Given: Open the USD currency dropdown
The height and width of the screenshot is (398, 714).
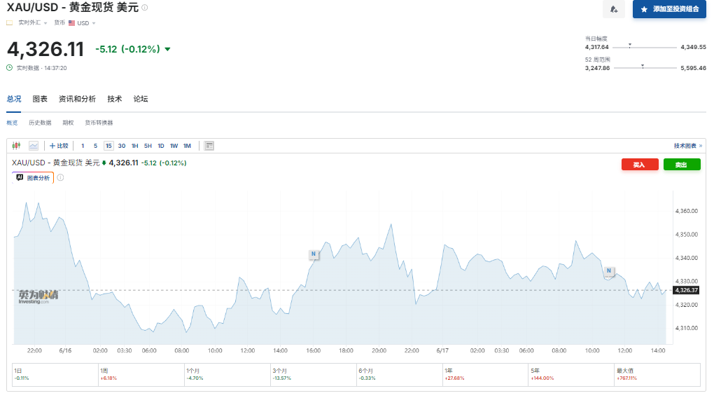Looking at the screenshot, I should 86,23.
